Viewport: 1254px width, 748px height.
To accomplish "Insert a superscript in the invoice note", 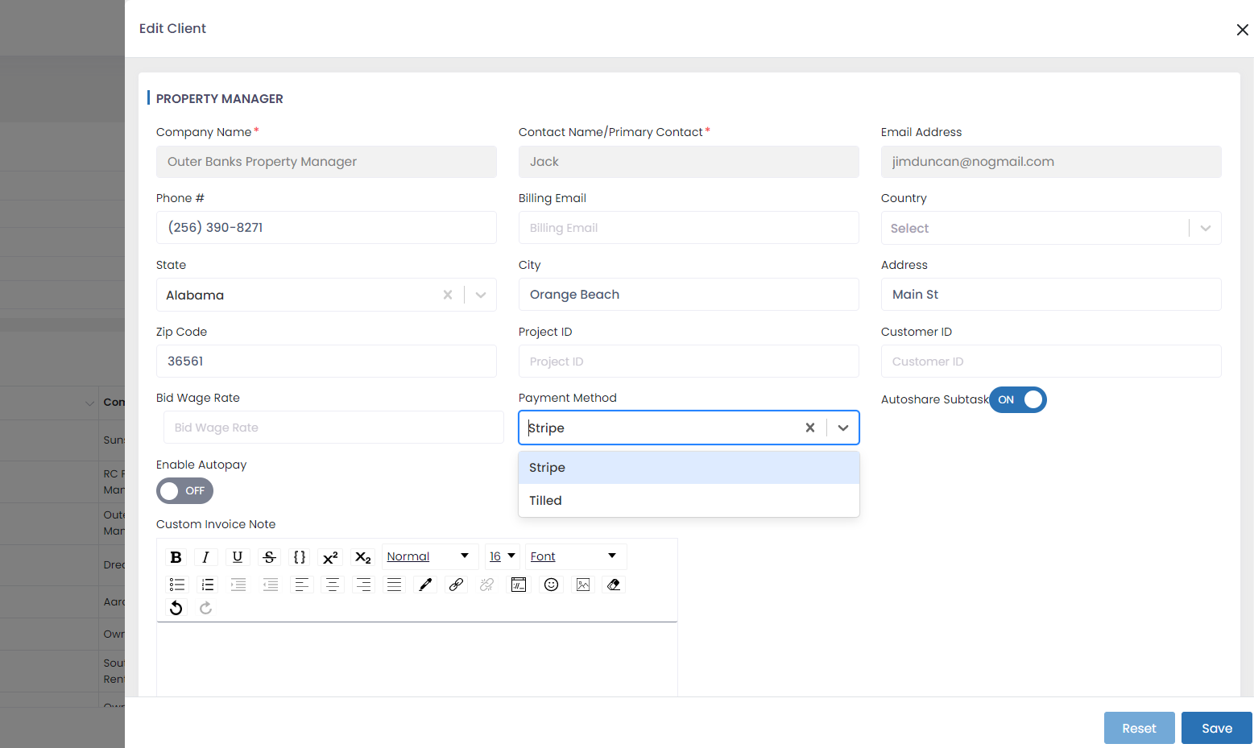I will (330, 556).
